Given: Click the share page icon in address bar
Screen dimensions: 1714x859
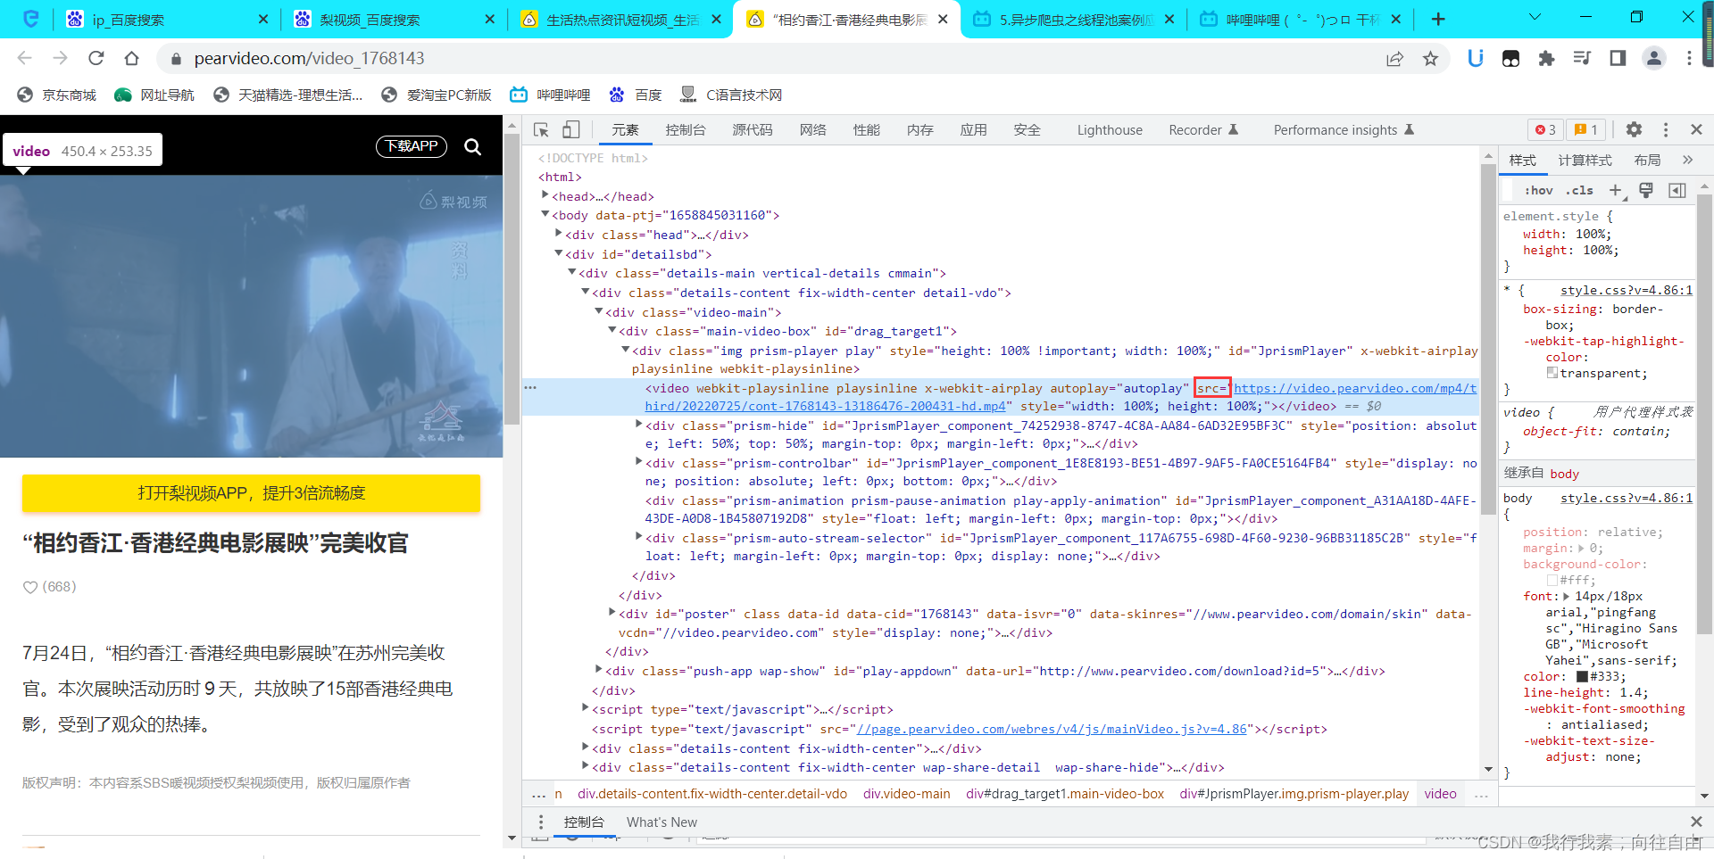Looking at the screenshot, I should [x=1394, y=59].
